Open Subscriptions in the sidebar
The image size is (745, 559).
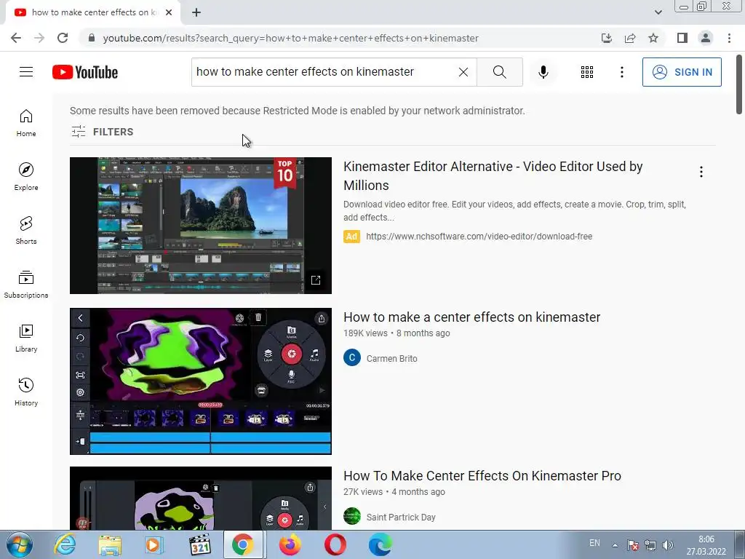point(26,285)
